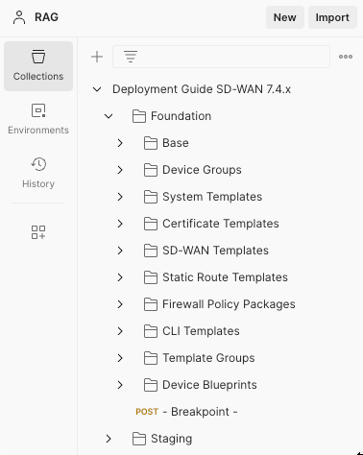Screen dimensions: 363x455
Task: Open the Collections sidebar tab
Action: [38, 66]
